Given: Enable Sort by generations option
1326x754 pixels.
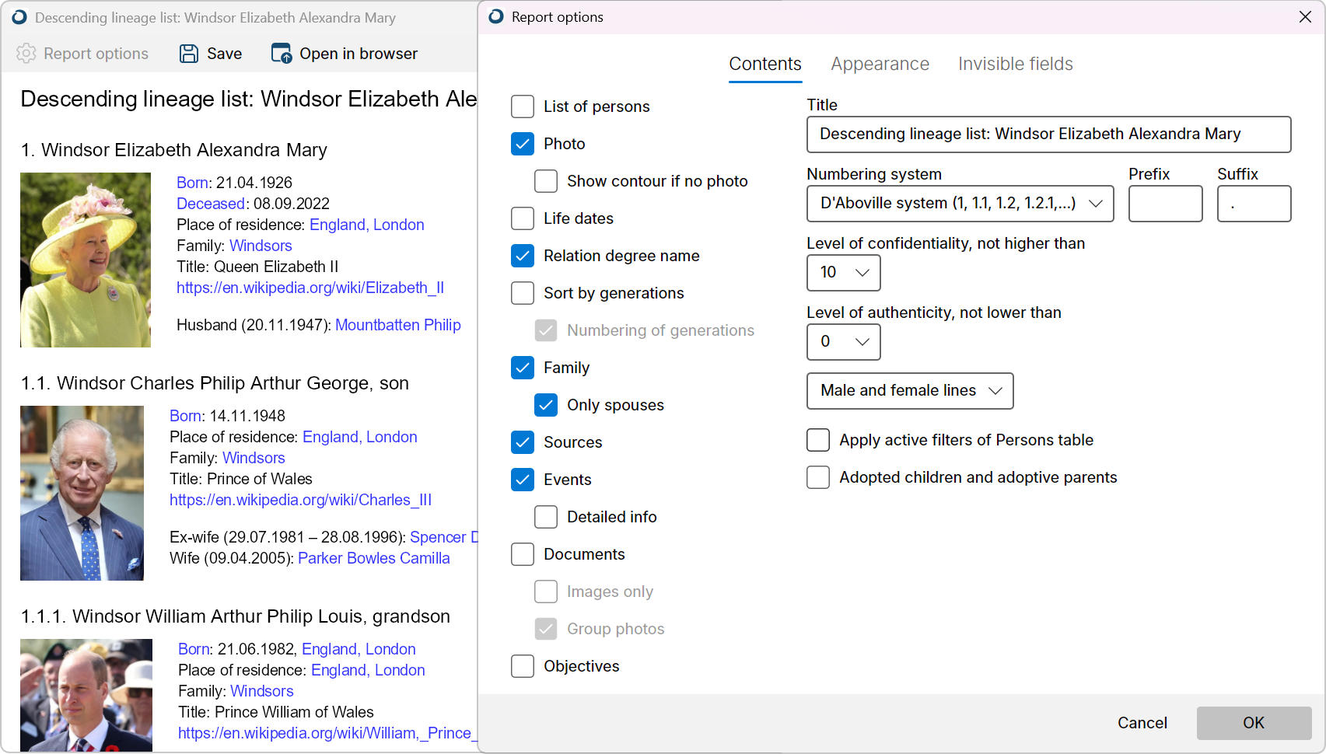Looking at the screenshot, I should pyautogui.click(x=523, y=293).
